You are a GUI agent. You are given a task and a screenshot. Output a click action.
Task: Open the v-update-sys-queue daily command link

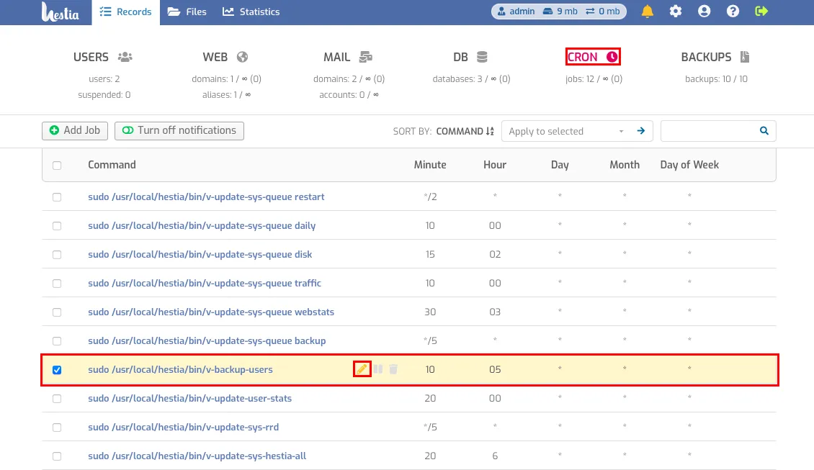[x=202, y=226]
